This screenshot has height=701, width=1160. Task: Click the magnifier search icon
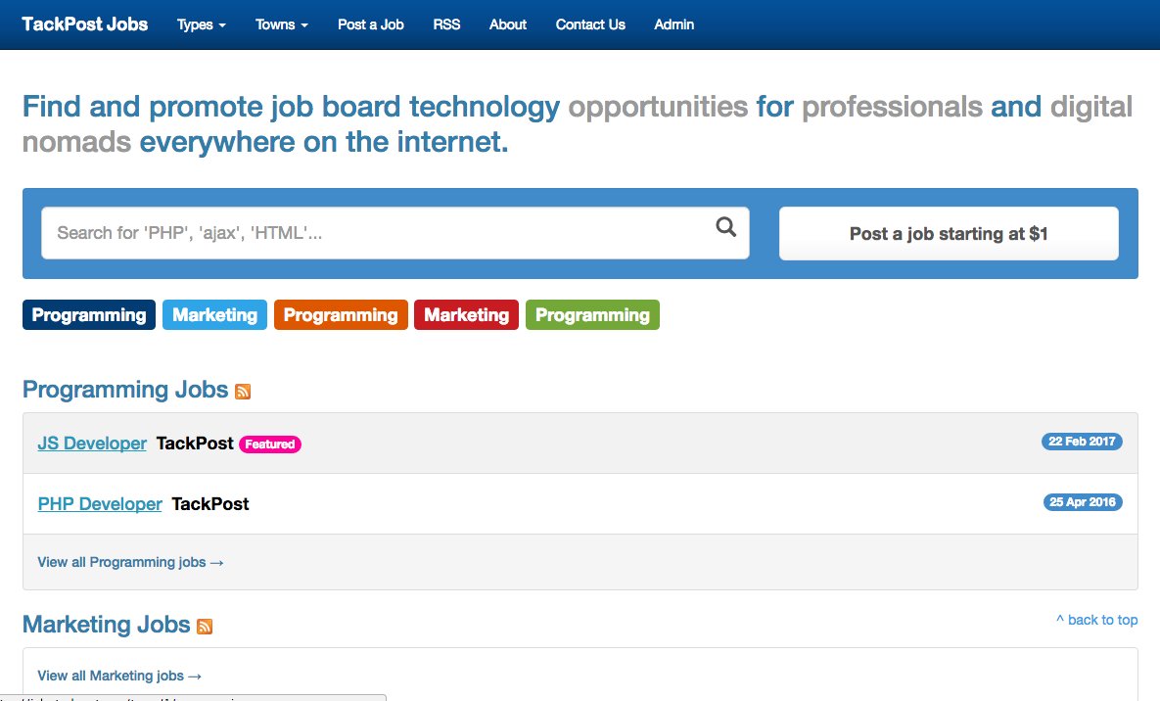pyautogui.click(x=725, y=228)
